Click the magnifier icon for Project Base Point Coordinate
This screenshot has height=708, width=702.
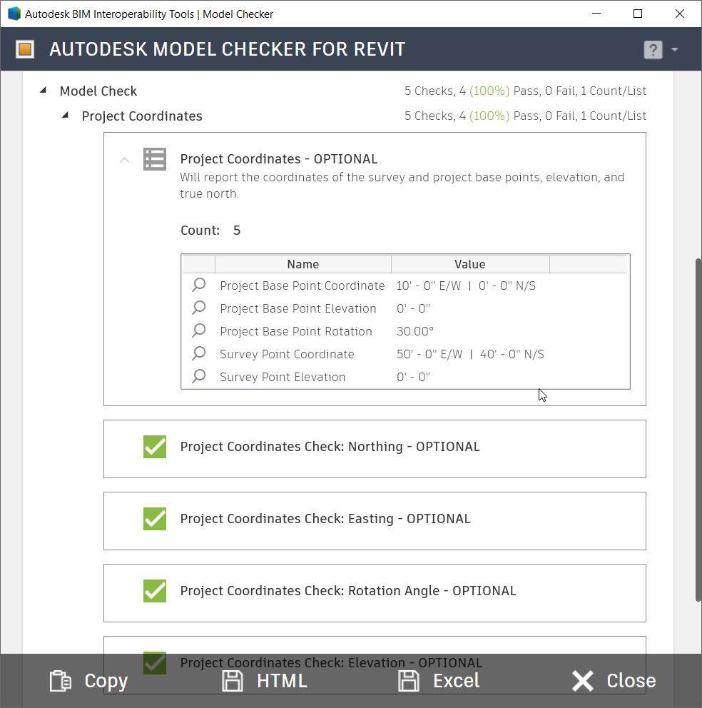pos(198,285)
